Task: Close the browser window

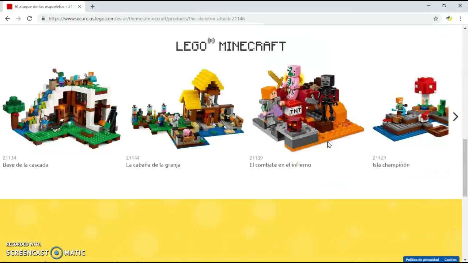Action: 460,6
